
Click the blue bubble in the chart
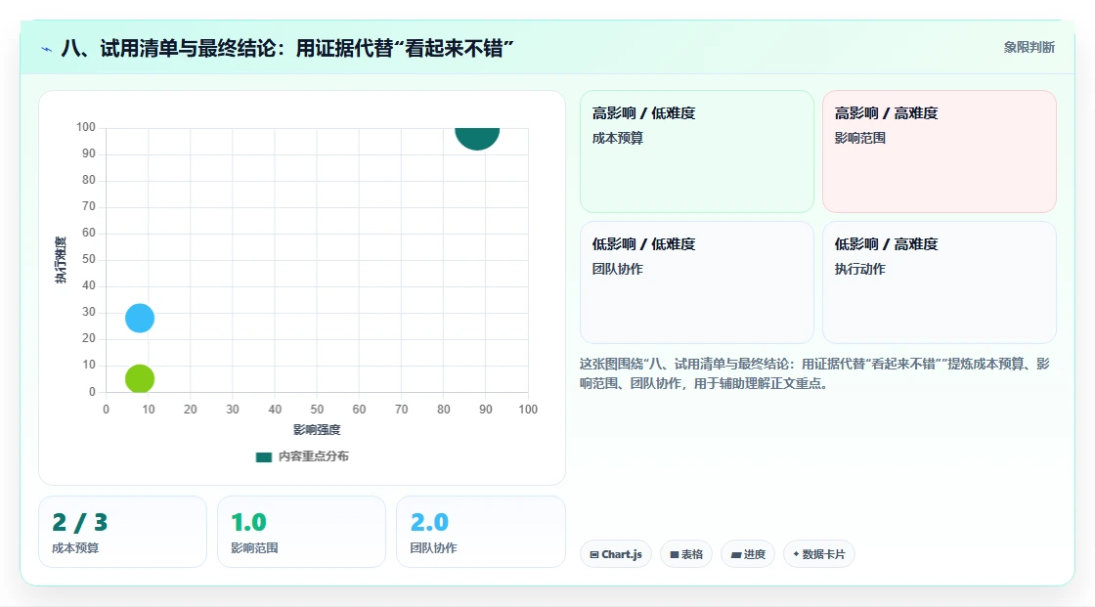[140, 318]
